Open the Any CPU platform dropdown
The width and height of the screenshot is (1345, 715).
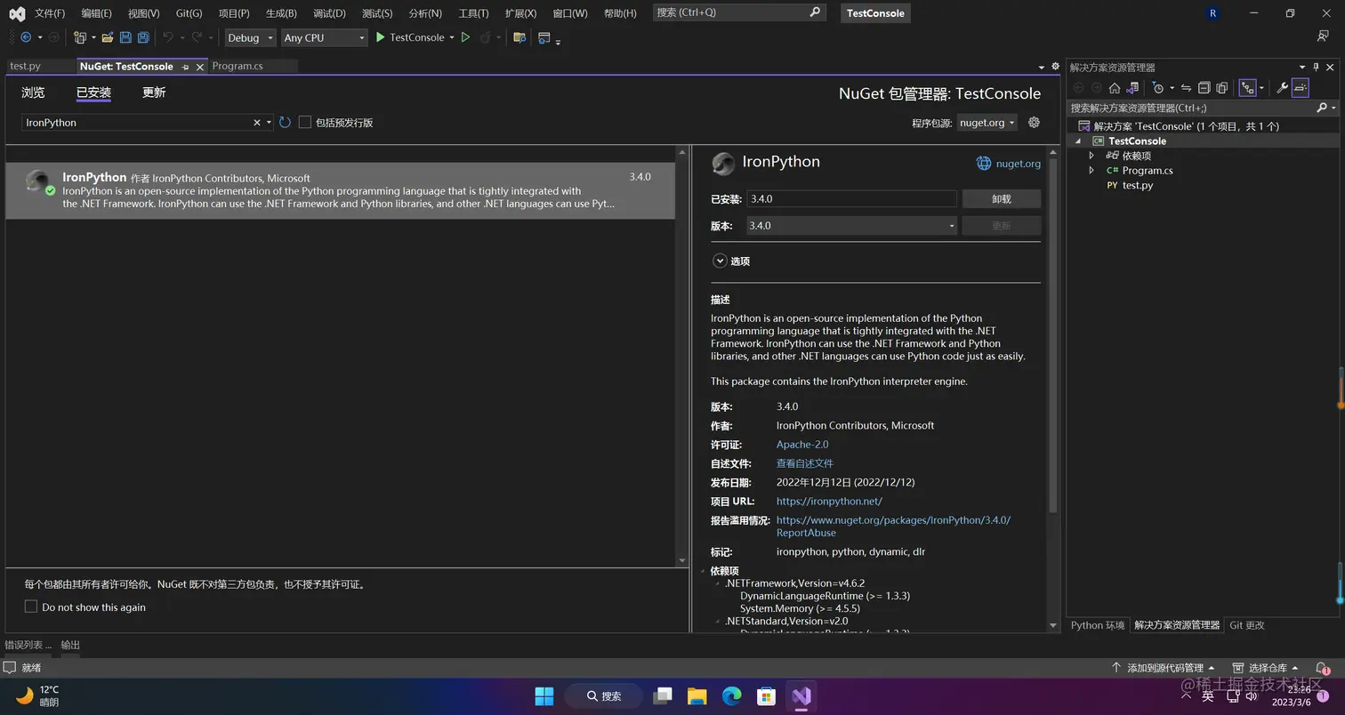tap(324, 37)
